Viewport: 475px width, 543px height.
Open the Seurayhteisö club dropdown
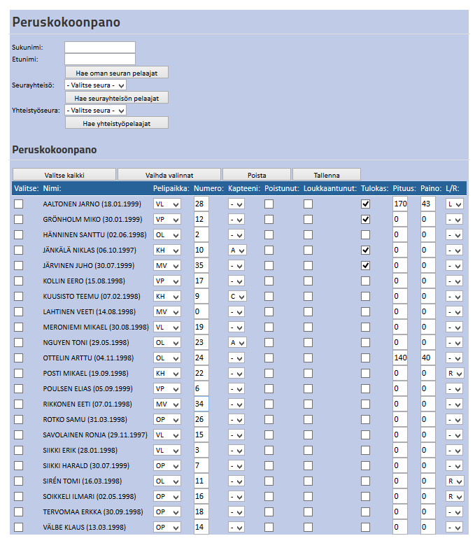click(x=96, y=85)
